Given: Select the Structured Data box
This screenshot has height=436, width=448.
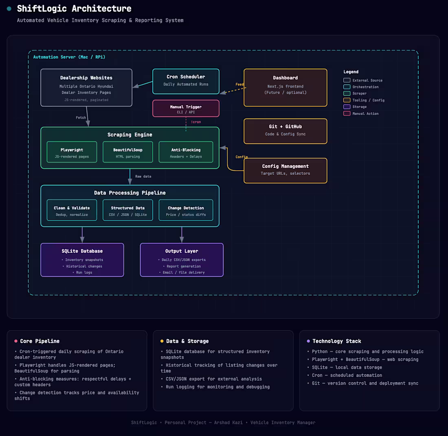Looking at the screenshot, I should coord(128,210).
